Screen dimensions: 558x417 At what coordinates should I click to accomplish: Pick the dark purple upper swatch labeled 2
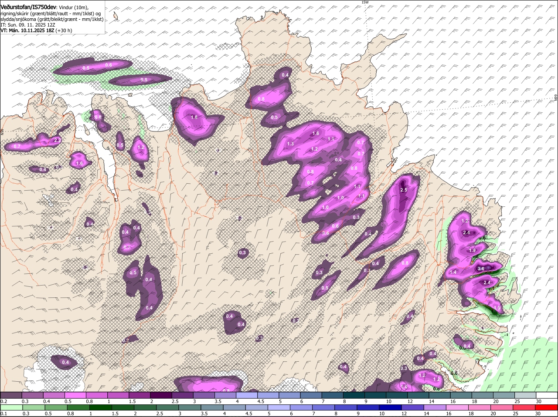pos(161,395)
